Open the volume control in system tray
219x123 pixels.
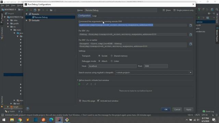coord(198,120)
